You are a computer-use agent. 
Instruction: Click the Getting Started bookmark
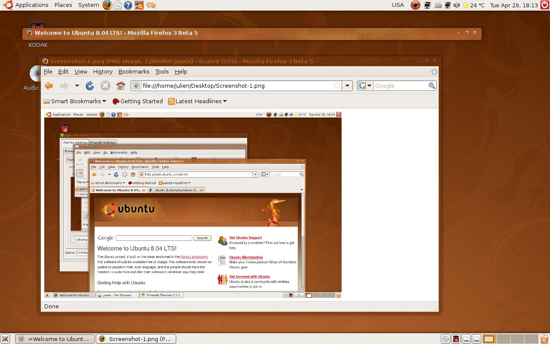(x=137, y=101)
